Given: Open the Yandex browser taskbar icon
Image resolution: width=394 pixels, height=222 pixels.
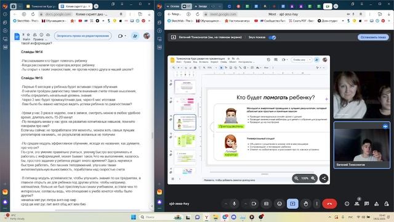Looking at the screenshot, I should (x=207, y=217).
